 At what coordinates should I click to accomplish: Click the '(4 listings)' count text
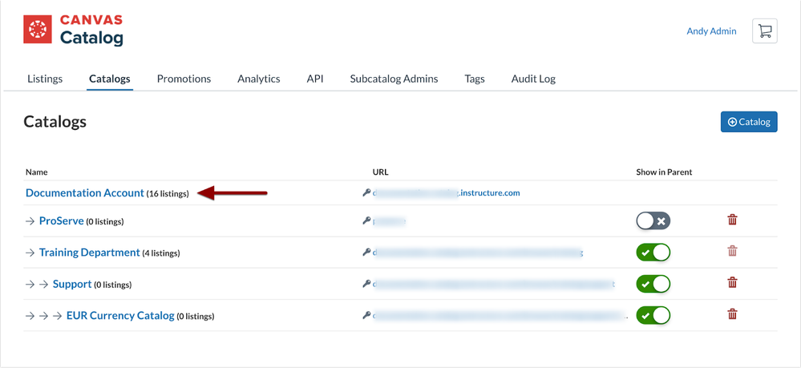click(161, 253)
